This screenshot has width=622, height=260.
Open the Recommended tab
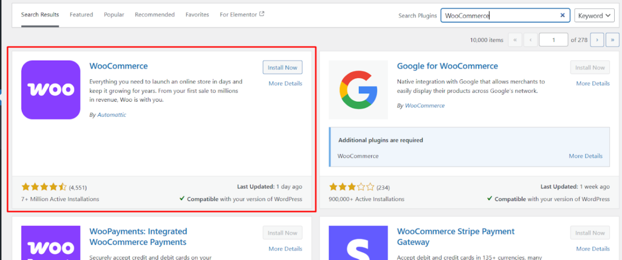(155, 15)
